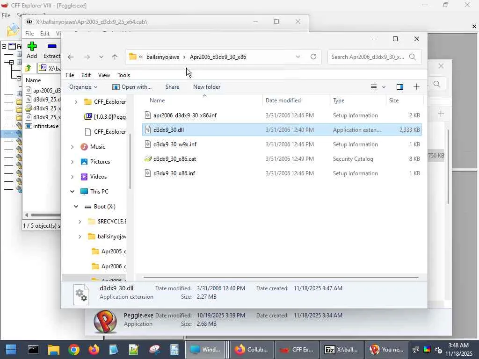The height and width of the screenshot is (359, 479).
Task: Open the Tools menu in Explorer
Action: click(123, 75)
